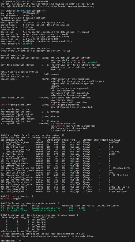Click the www.smartmontools.org URL
The height and width of the screenshot is (242, 135).
click(x=81, y=6)
